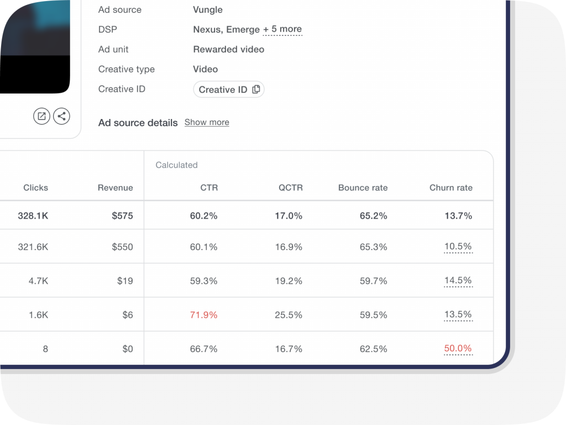Open the external link icon below the preview
Screen dimensions: 566x425
[x=41, y=116]
